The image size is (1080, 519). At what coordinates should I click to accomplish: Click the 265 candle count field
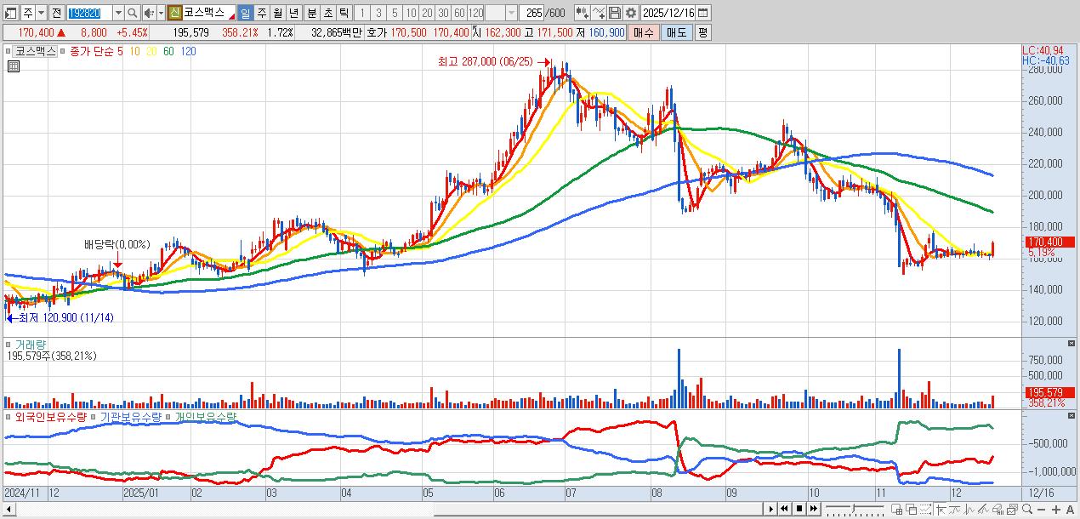point(533,14)
